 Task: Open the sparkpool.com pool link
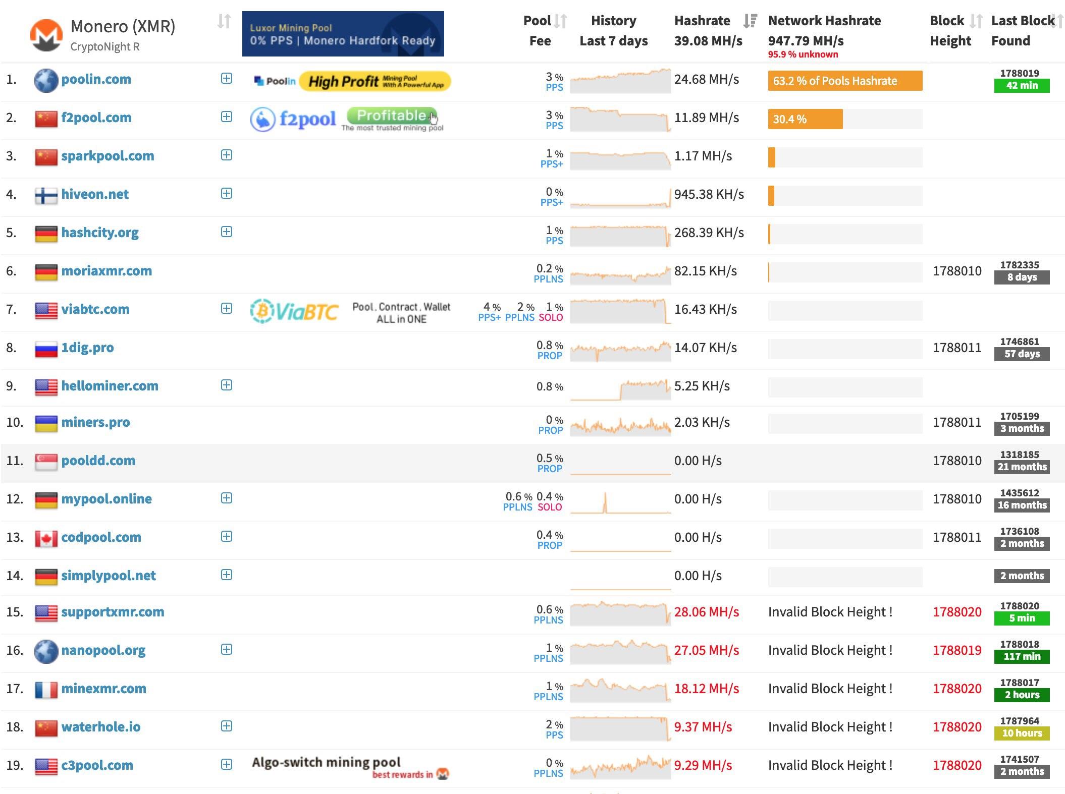108,156
